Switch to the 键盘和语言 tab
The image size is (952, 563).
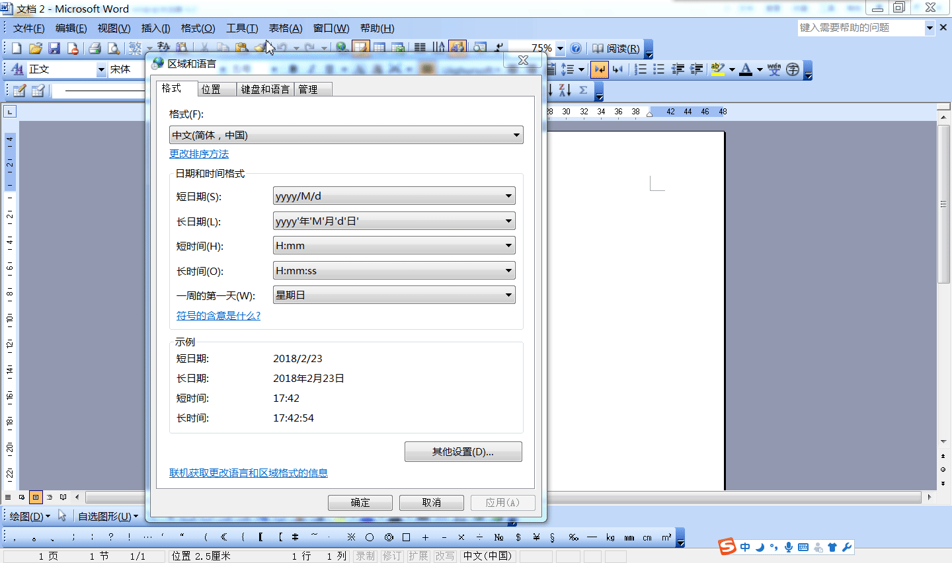pyautogui.click(x=265, y=89)
